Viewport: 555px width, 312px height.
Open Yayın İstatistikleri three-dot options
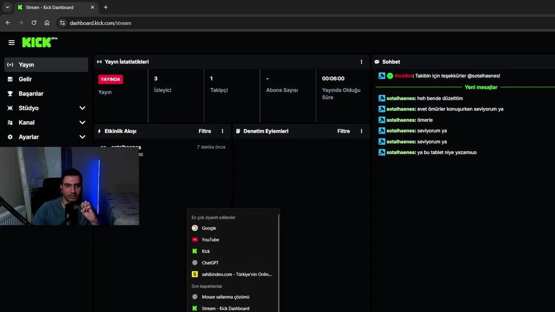tap(361, 62)
